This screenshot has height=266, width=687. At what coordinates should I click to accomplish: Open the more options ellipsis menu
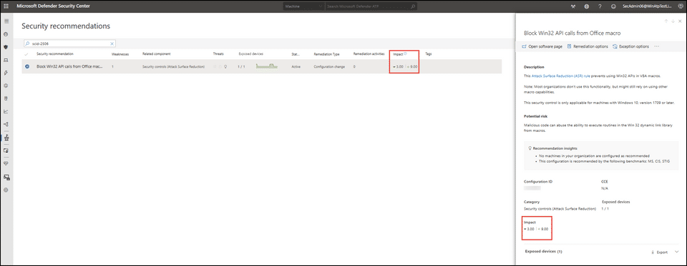pyautogui.click(x=657, y=46)
